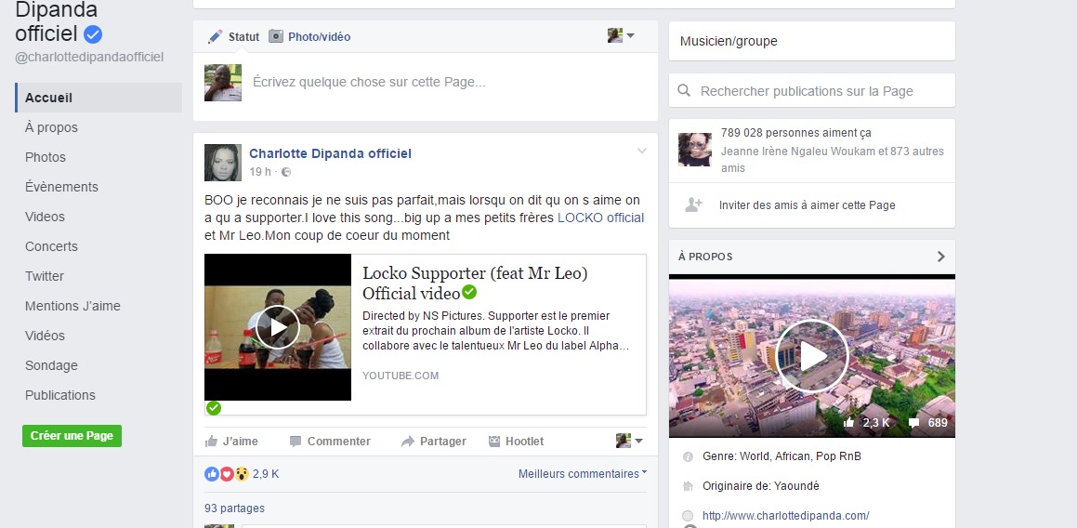The height and width of the screenshot is (528, 1077).
Task: Click the love heart reaction icon
Action: [x=227, y=474]
